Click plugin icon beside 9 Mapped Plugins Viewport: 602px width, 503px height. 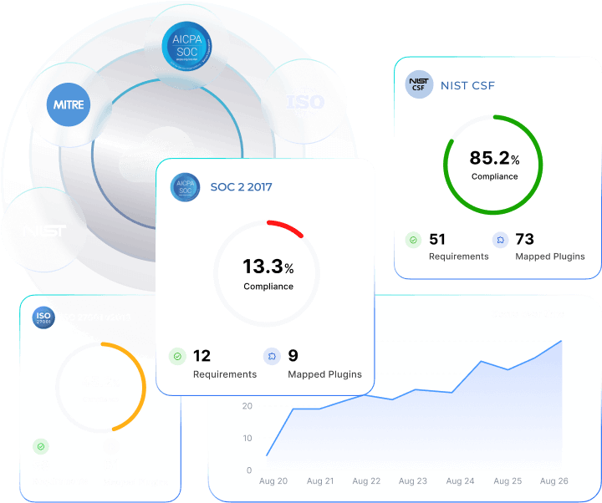pyautogui.click(x=272, y=356)
